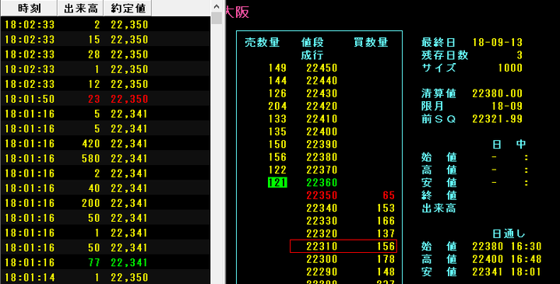Image resolution: width=560 pixels, height=284 pixels.
Task: Click the 出来高 column header
Action: point(80,9)
